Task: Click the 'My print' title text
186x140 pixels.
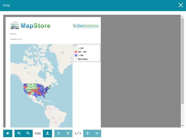Action: [x=13, y=34]
